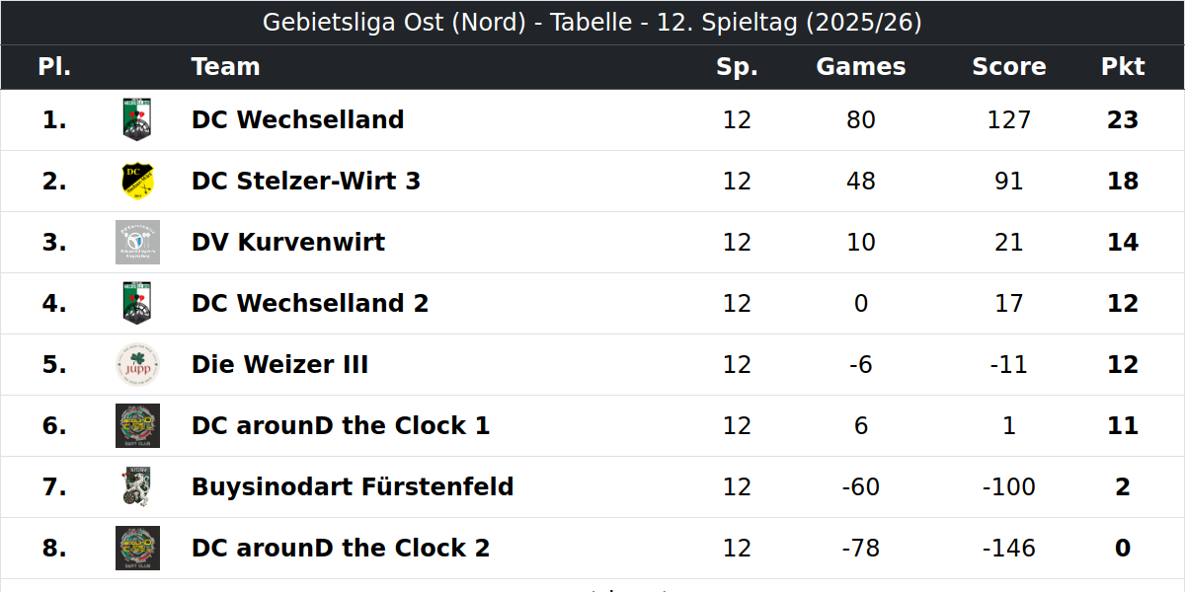Click the Die Weizer III round jupp logo
The image size is (1185, 592).
click(x=137, y=364)
